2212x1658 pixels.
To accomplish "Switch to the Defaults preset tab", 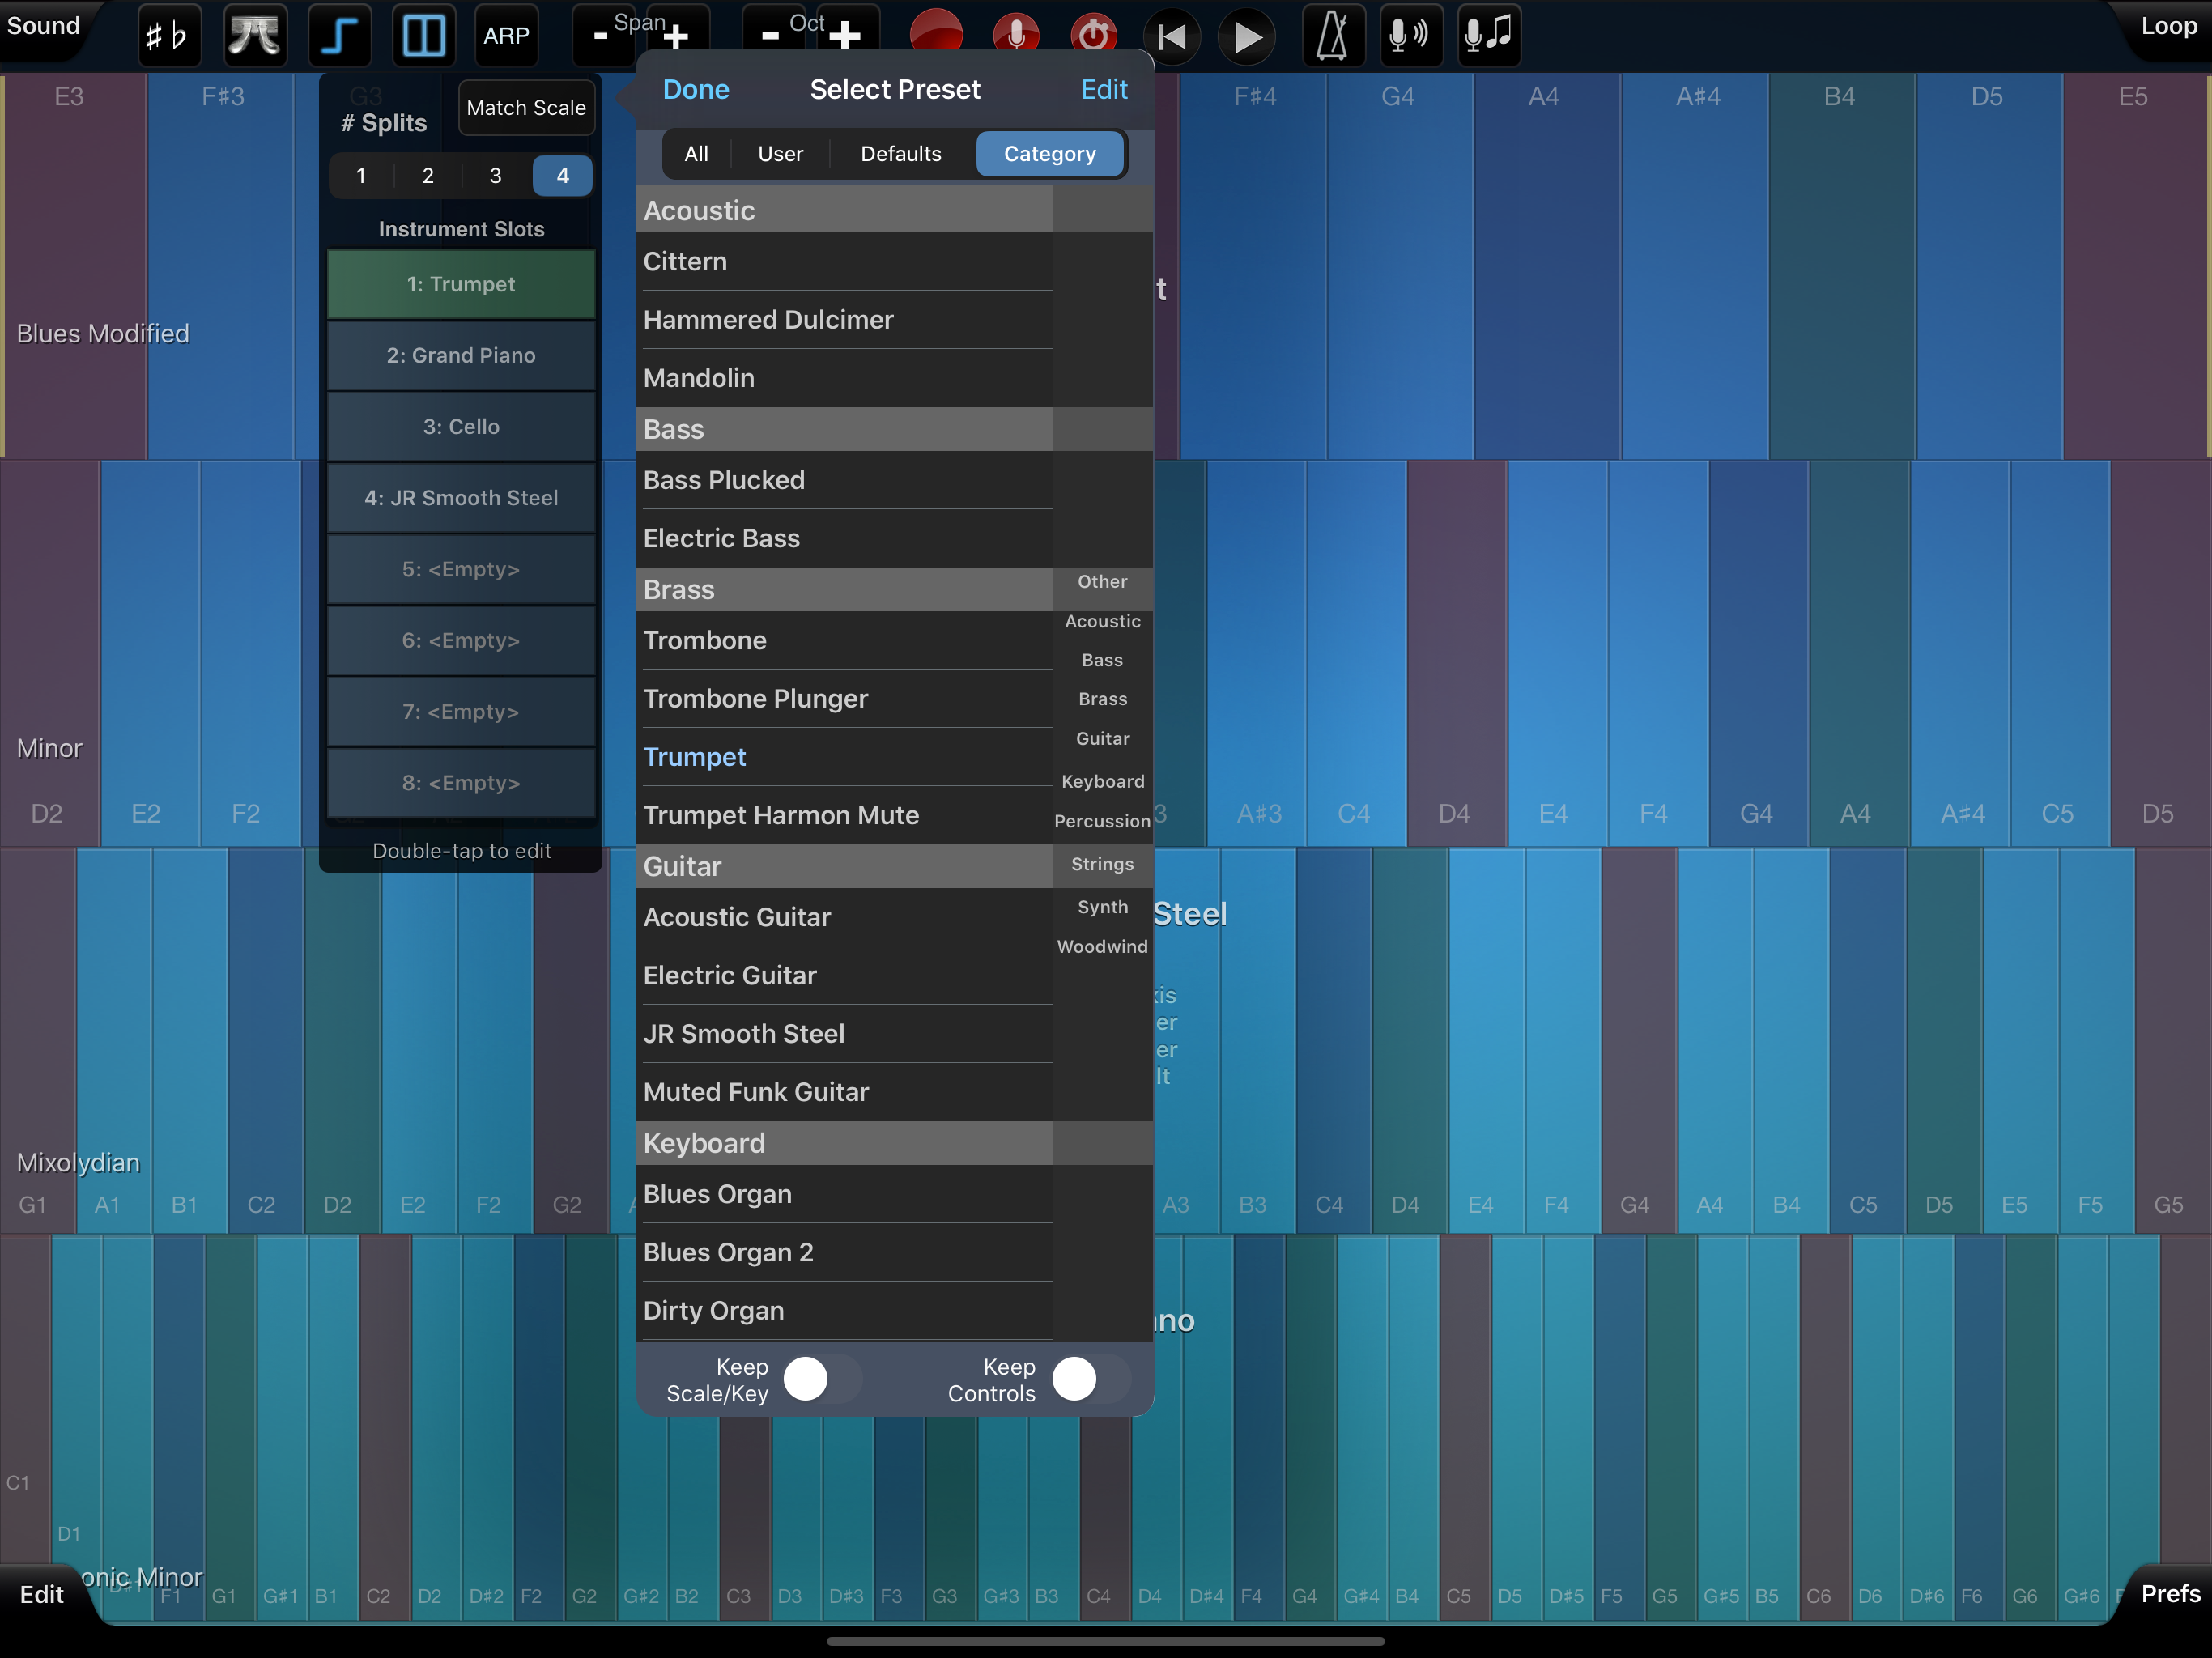I will pos(900,154).
